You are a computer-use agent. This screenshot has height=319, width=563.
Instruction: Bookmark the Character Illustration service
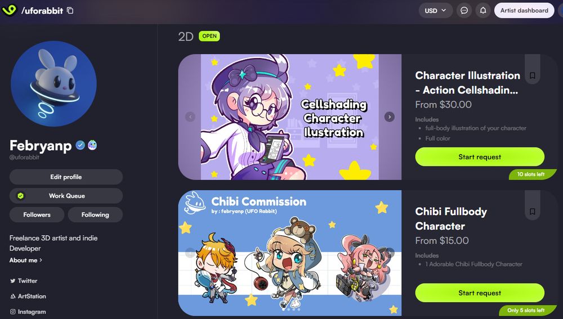[x=533, y=75]
